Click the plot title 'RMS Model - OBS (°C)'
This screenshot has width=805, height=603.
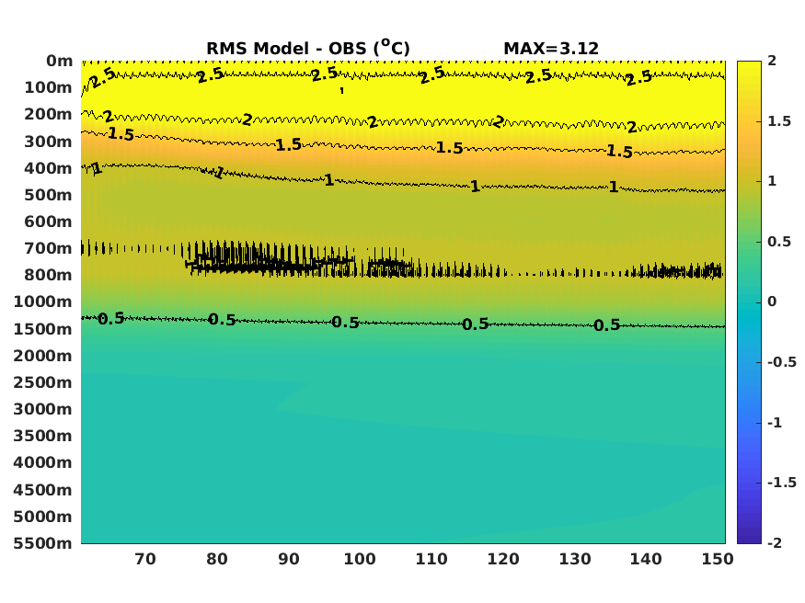click(308, 48)
